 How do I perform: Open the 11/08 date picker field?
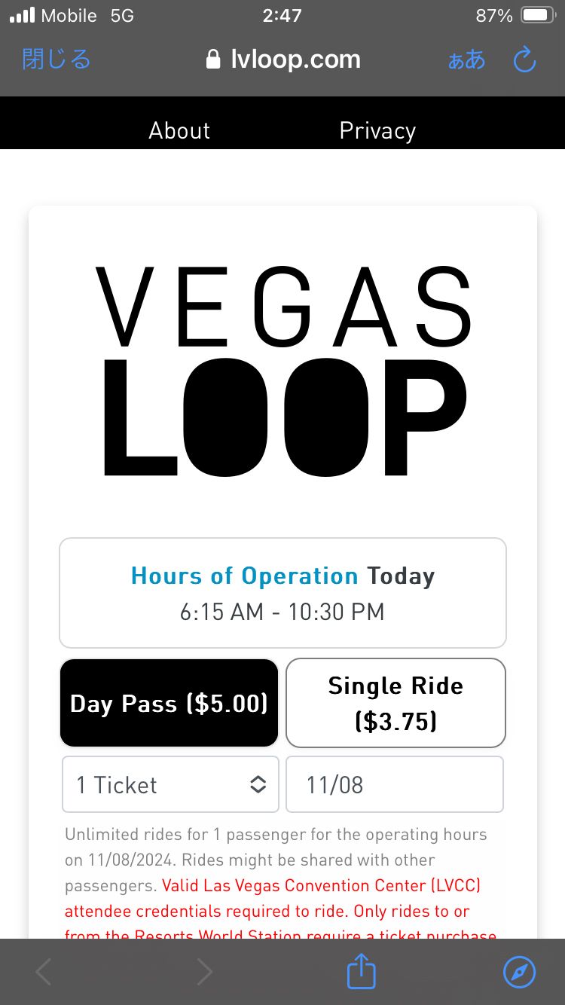(395, 784)
